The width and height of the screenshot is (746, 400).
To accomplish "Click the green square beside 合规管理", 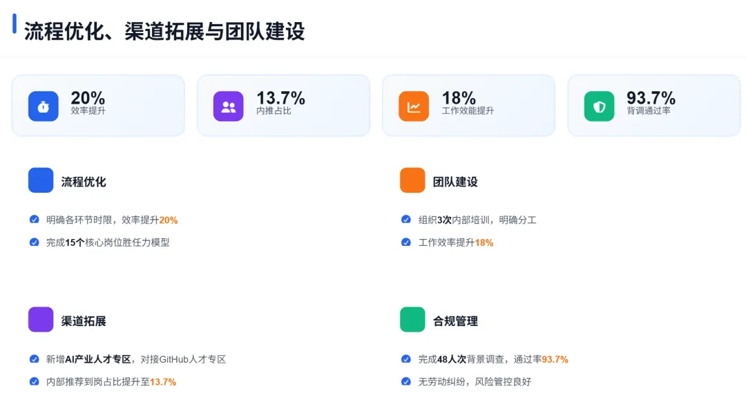I will pyautogui.click(x=412, y=320).
